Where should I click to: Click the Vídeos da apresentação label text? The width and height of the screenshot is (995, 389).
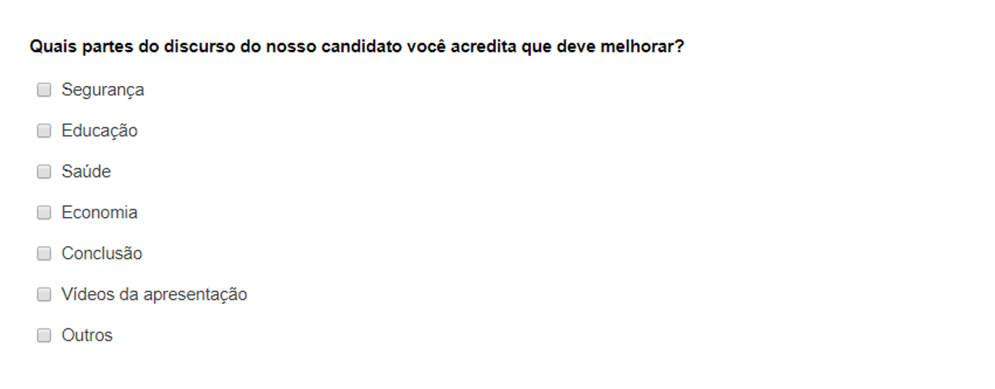pos(154,295)
